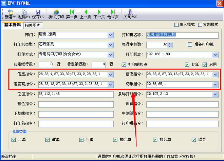Click the 后走纸行数 input field
This screenshot has width=224, height=161.
click(x=98, y=65)
